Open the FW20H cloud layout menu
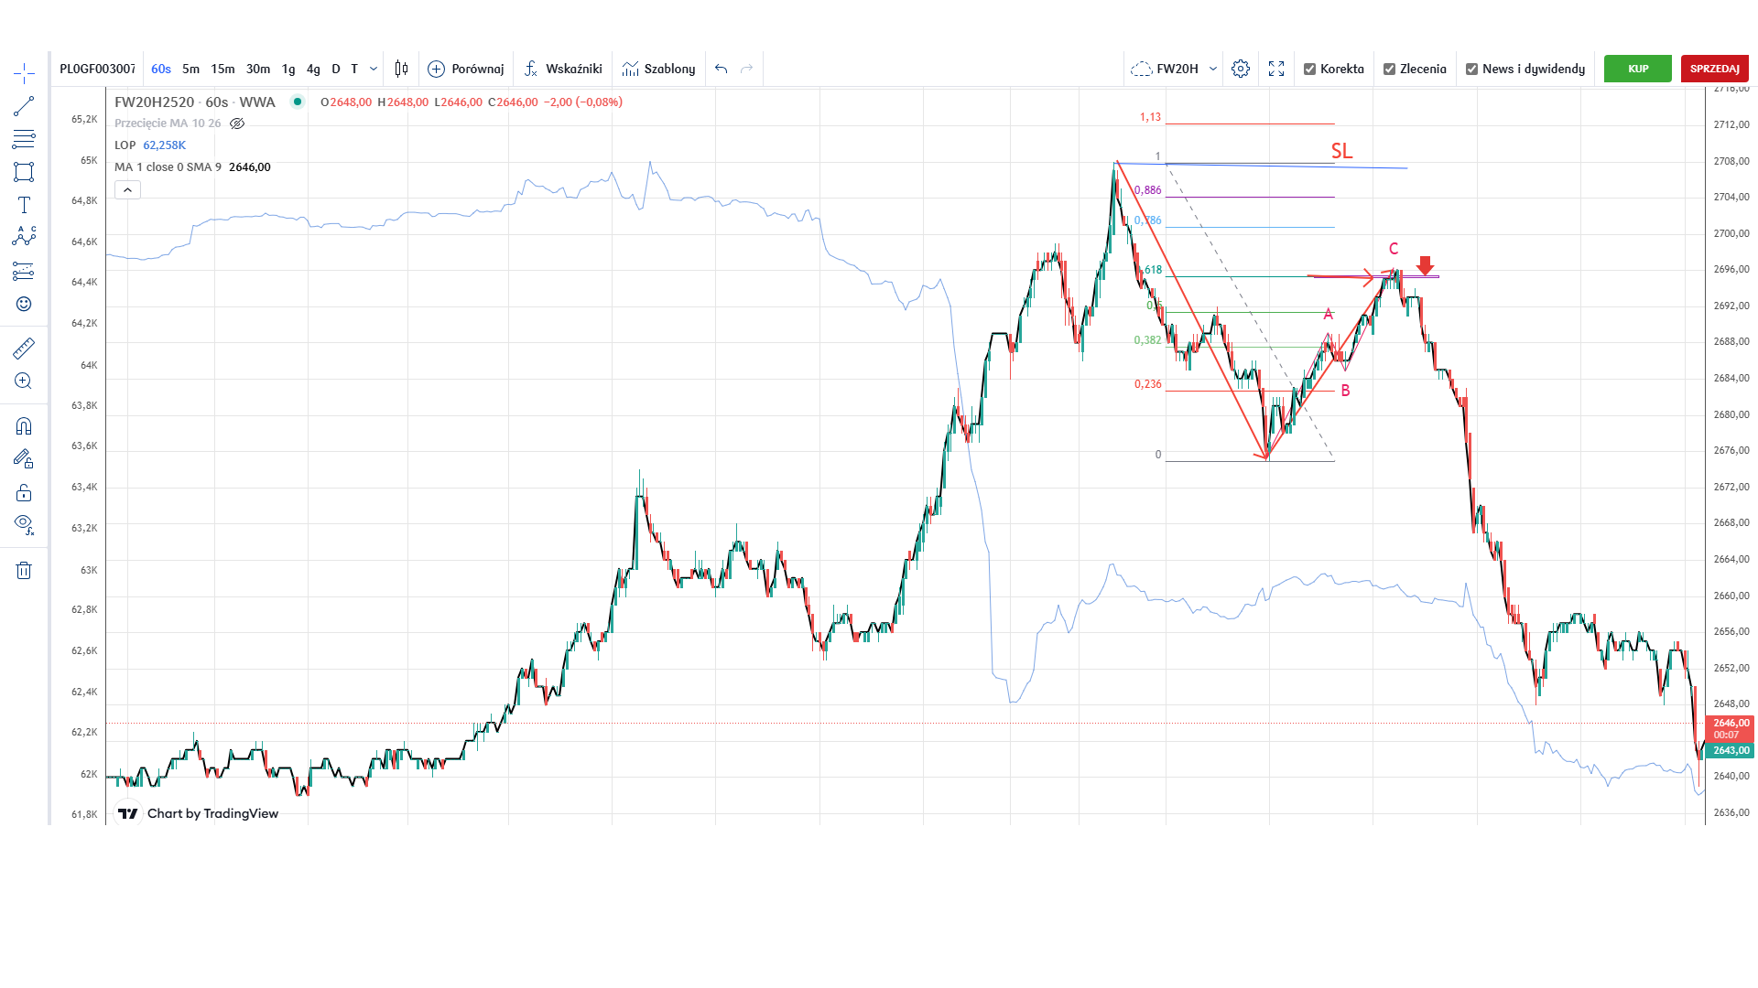1758x988 pixels. [1165, 69]
